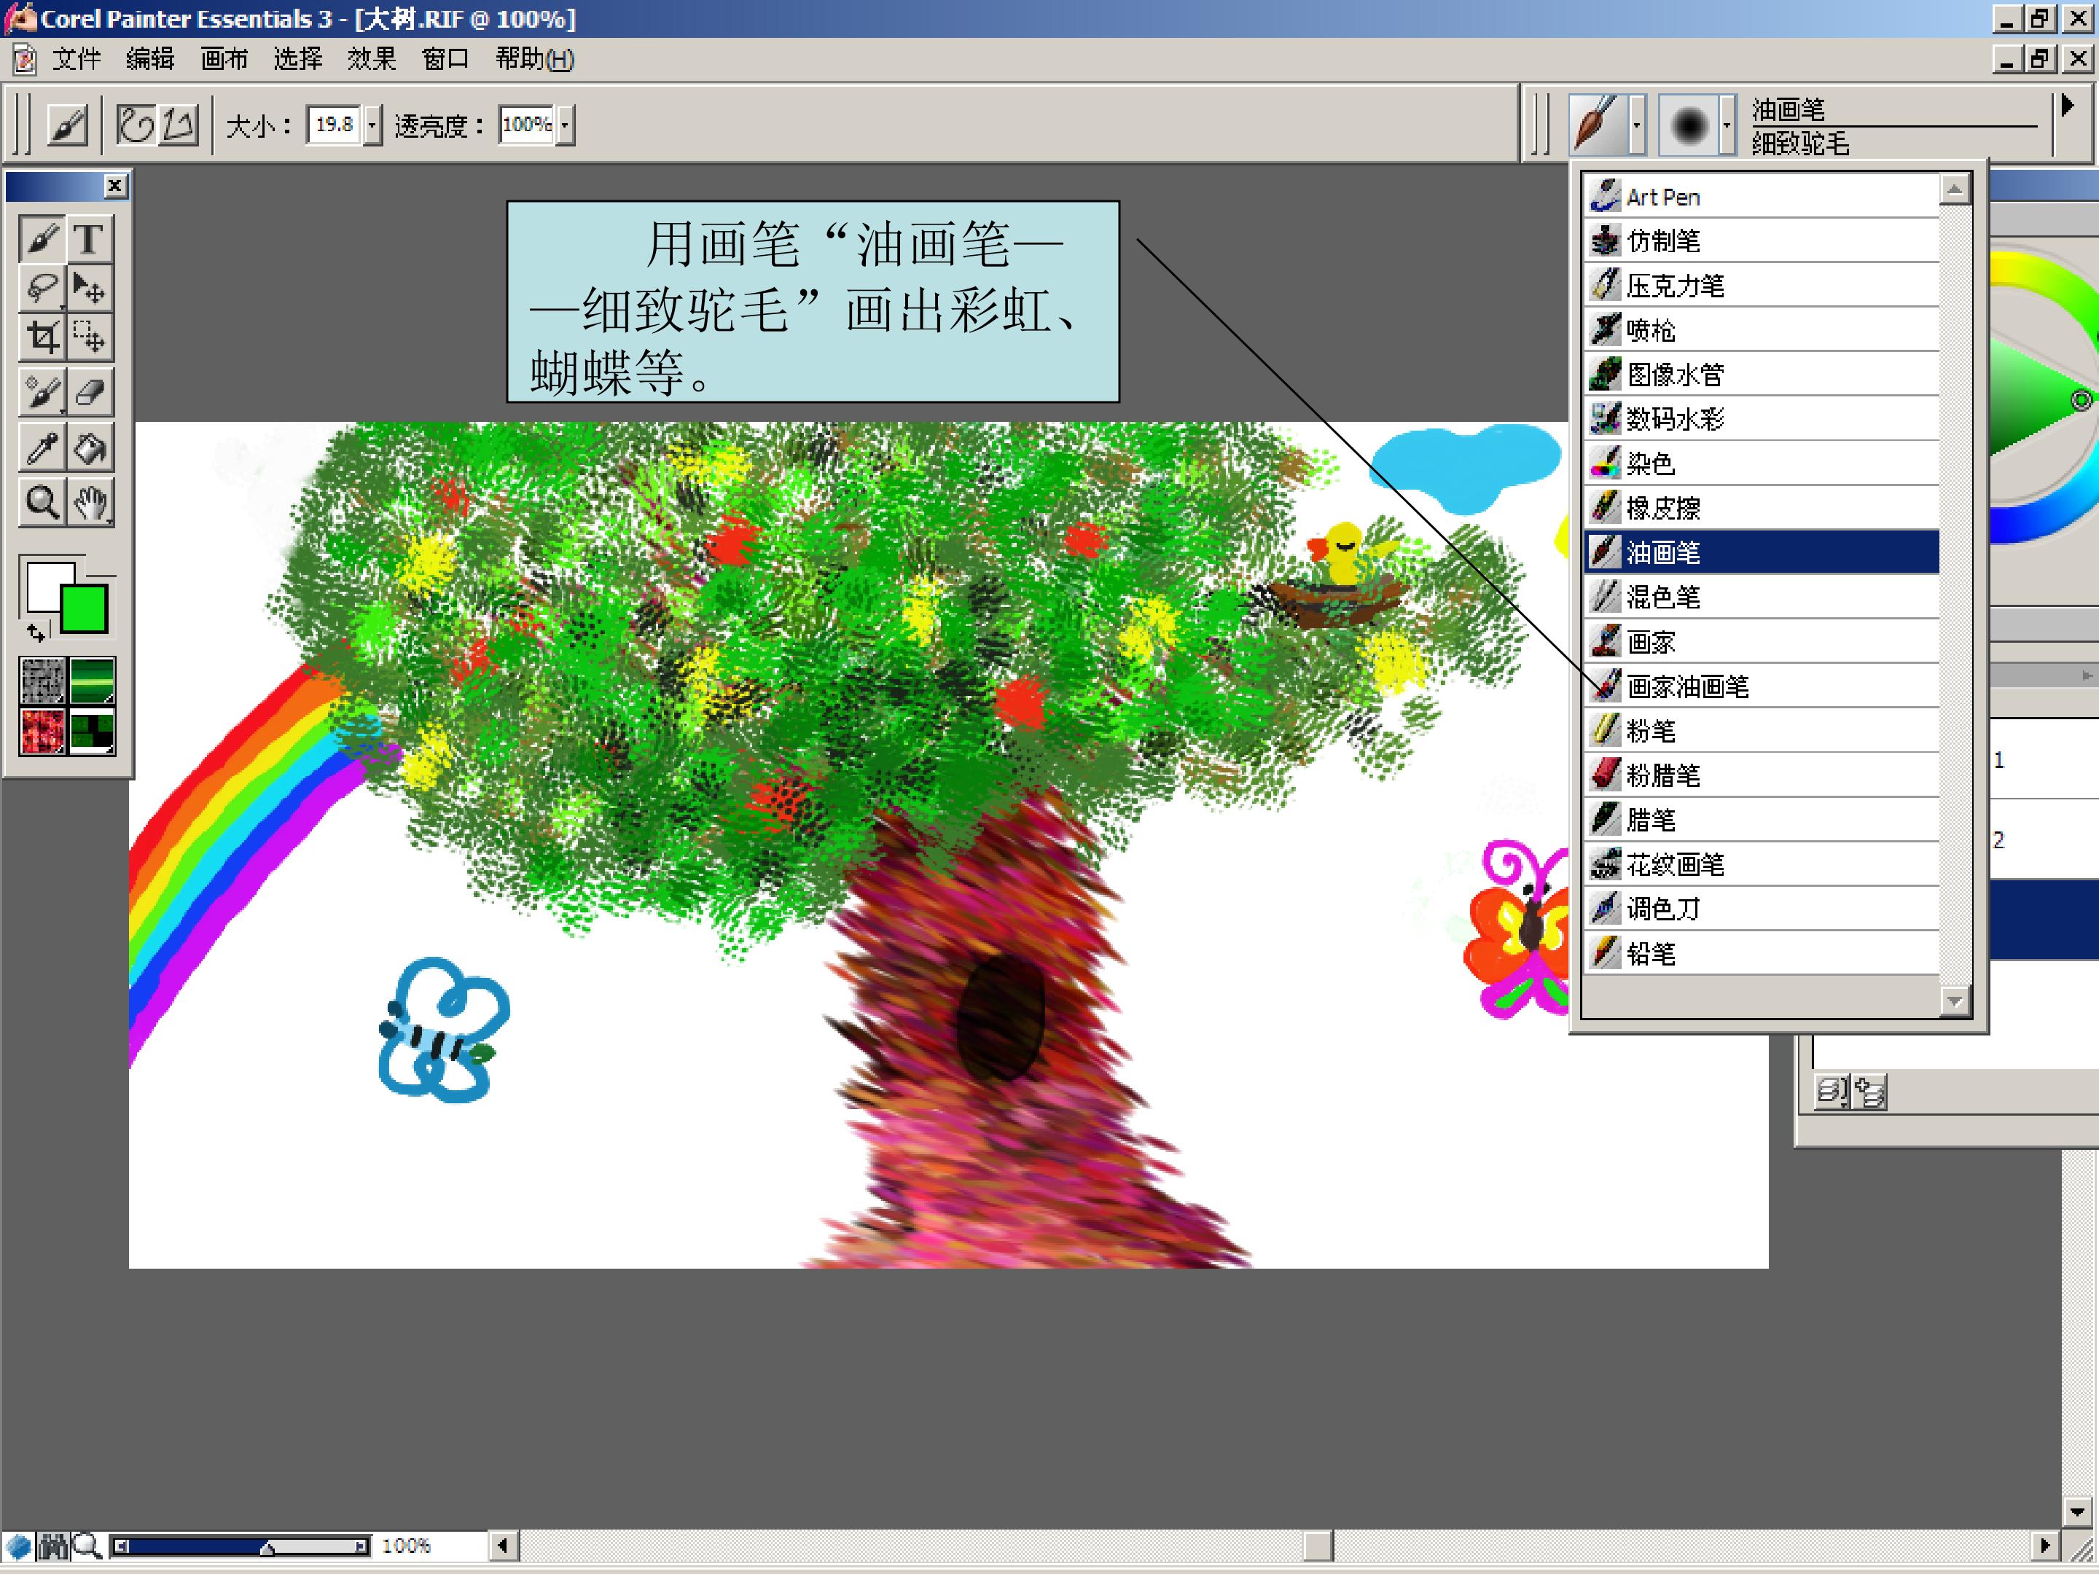Open the 编辑 menu
This screenshot has width=2099, height=1574.
pos(150,59)
